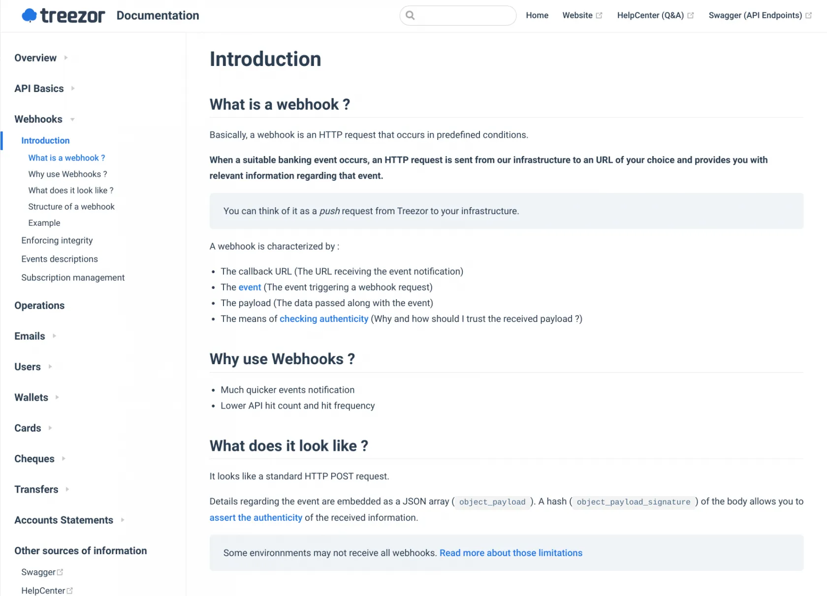Image resolution: width=827 pixels, height=596 pixels.
Task: Follow the 'checking authenticity' link
Action: tap(323, 319)
